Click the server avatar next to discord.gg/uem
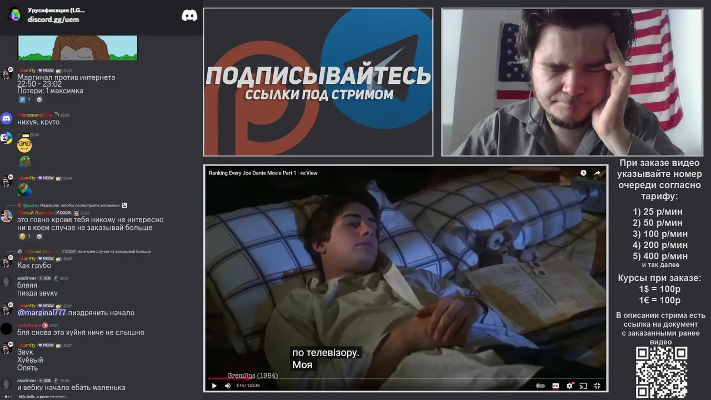The image size is (711, 400). point(14,14)
